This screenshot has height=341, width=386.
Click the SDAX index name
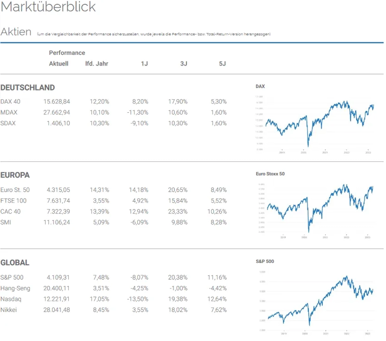pyautogui.click(x=8, y=123)
